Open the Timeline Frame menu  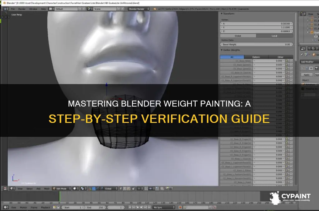34,208
